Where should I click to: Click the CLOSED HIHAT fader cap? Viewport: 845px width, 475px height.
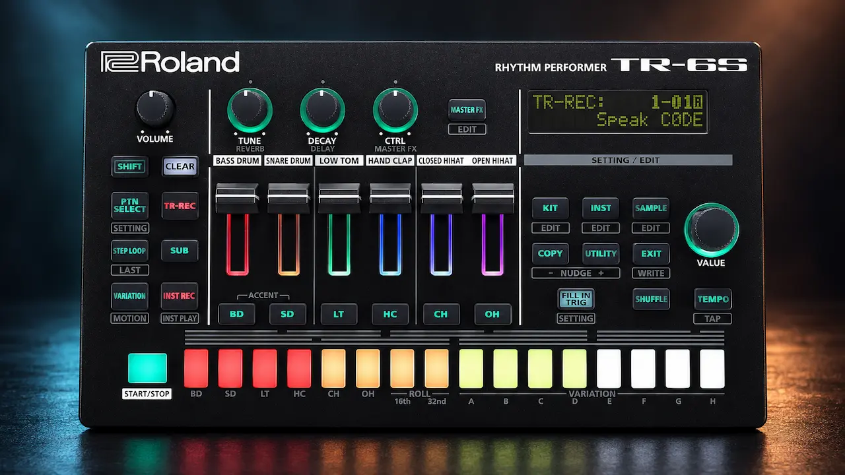(x=442, y=198)
